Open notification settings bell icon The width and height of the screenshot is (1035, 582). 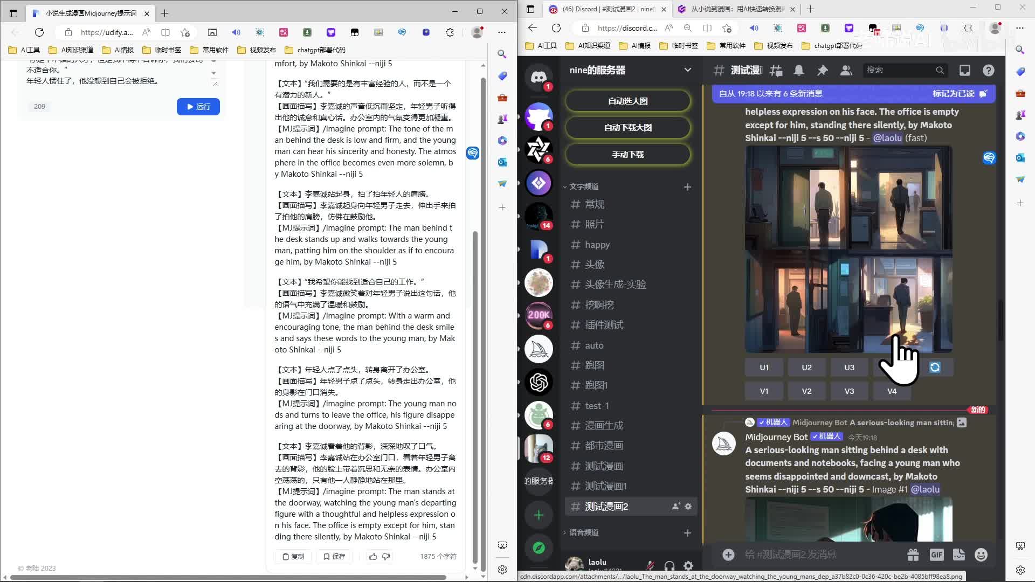(799, 70)
